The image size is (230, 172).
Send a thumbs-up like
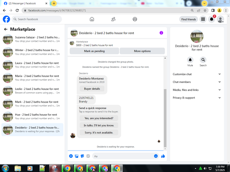163,156
